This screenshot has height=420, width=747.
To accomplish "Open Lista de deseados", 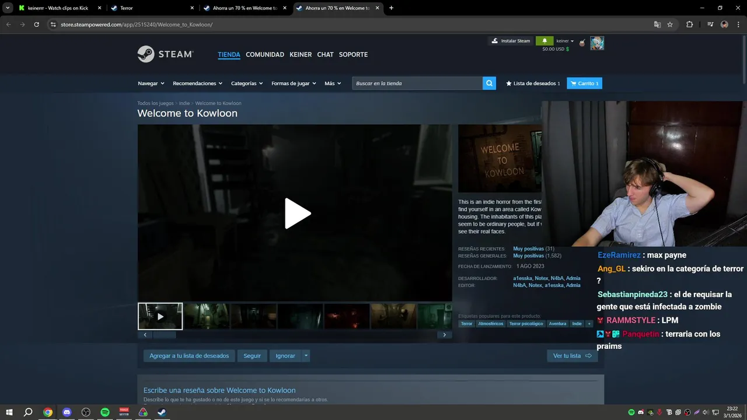I will coord(533,83).
